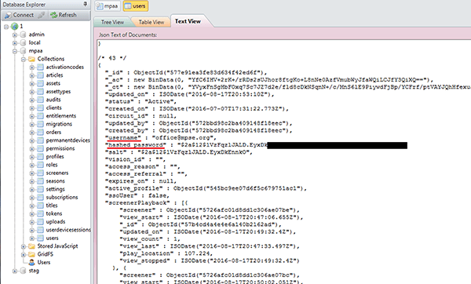The width and height of the screenshot is (471, 284).
Task: Click the userdevicesessions collection icon
Action: [x=40, y=230]
